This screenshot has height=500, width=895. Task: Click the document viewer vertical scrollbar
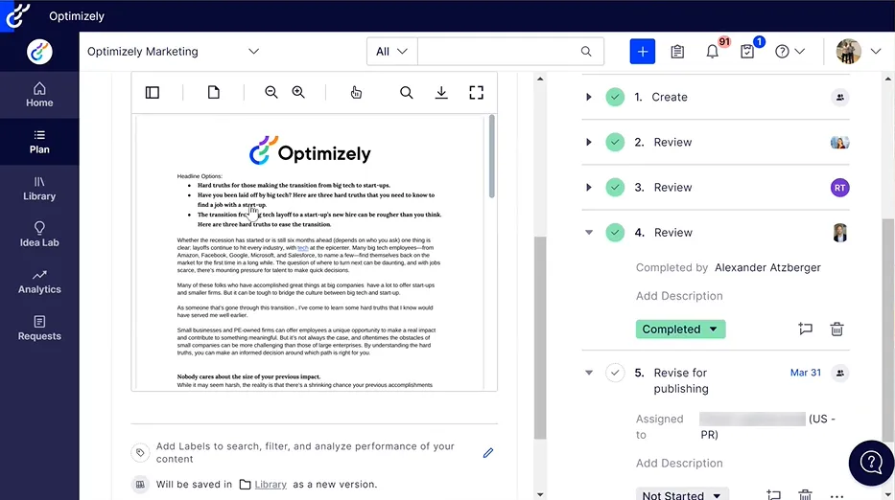(x=491, y=156)
